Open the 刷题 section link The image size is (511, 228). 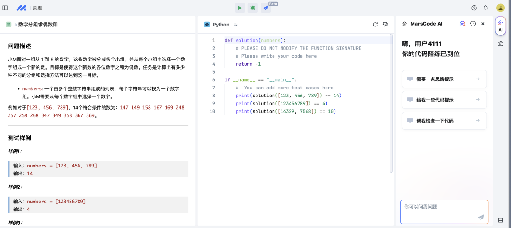37,8
